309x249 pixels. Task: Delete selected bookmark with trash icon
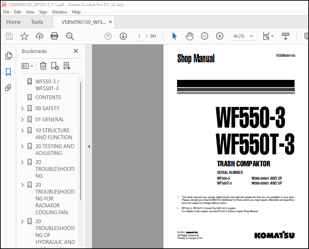point(43,66)
